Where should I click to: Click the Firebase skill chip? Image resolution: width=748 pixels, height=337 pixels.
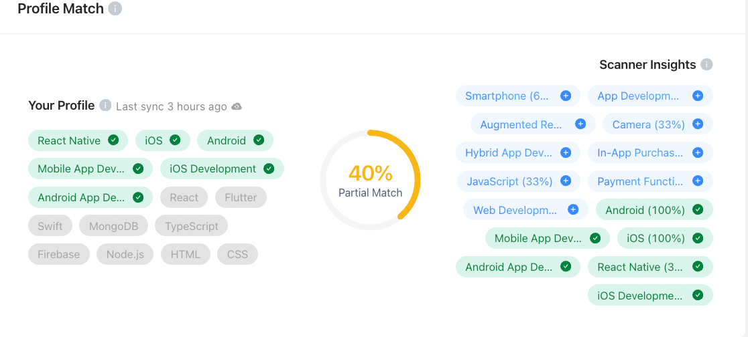pyautogui.click(x=58, y=254)
